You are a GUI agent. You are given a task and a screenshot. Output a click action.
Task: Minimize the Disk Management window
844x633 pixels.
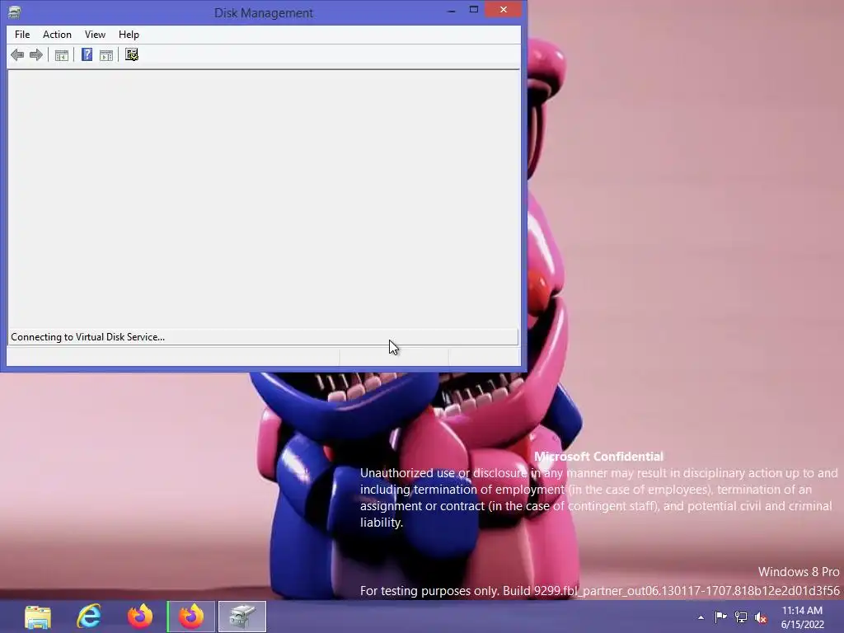451,10
